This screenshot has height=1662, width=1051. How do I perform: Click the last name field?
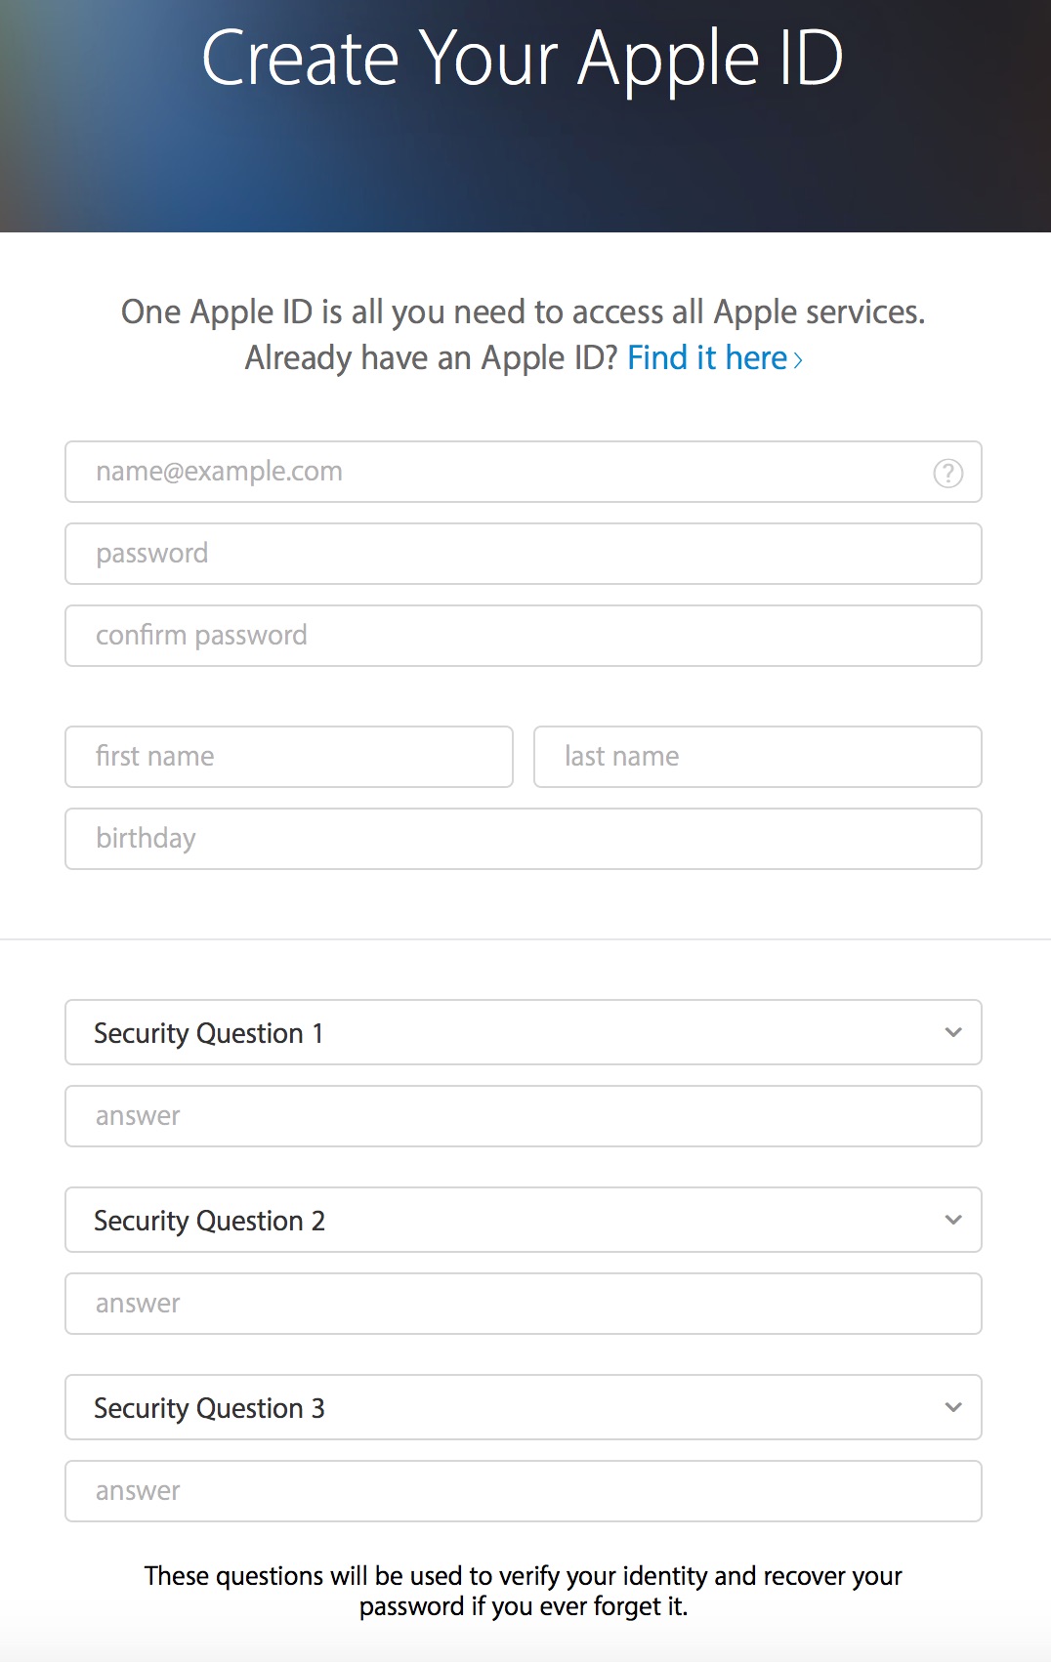[x=757, y=757]
